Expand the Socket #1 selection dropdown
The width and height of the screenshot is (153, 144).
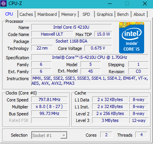pos(49,135)
